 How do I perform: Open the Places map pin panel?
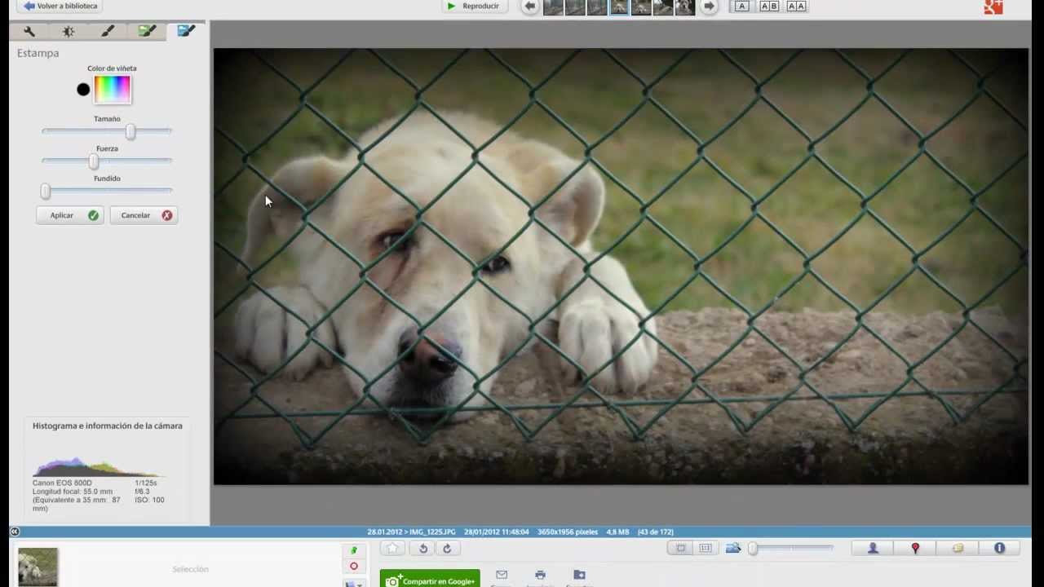(x=915, y=549)
